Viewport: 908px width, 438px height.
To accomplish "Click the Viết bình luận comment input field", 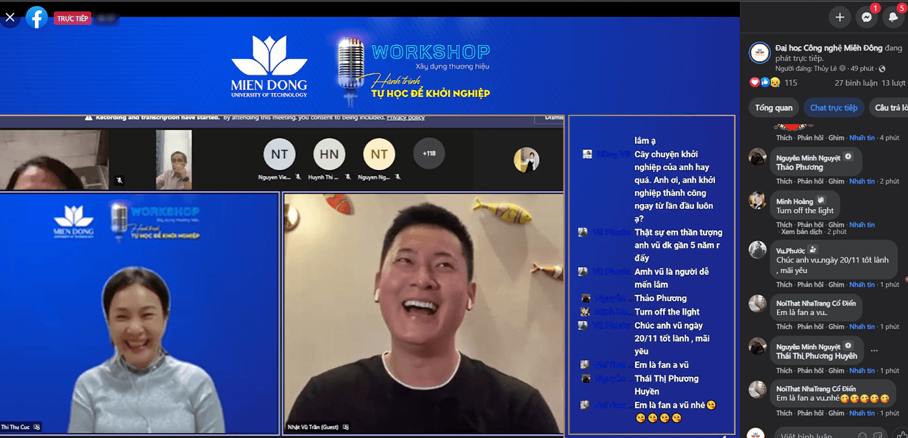I will coord(807,436).
